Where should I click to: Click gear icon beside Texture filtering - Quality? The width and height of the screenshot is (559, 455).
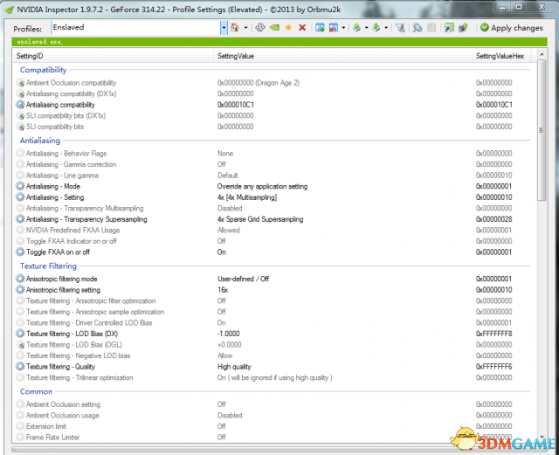point(20,367)
